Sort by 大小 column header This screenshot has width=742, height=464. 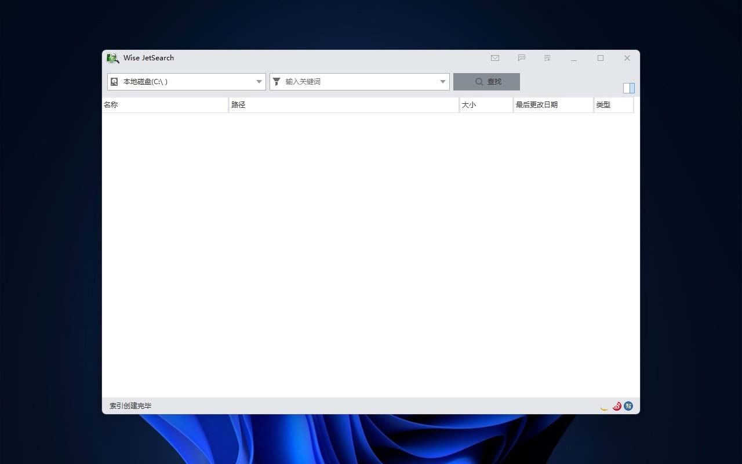pos(486,105)
